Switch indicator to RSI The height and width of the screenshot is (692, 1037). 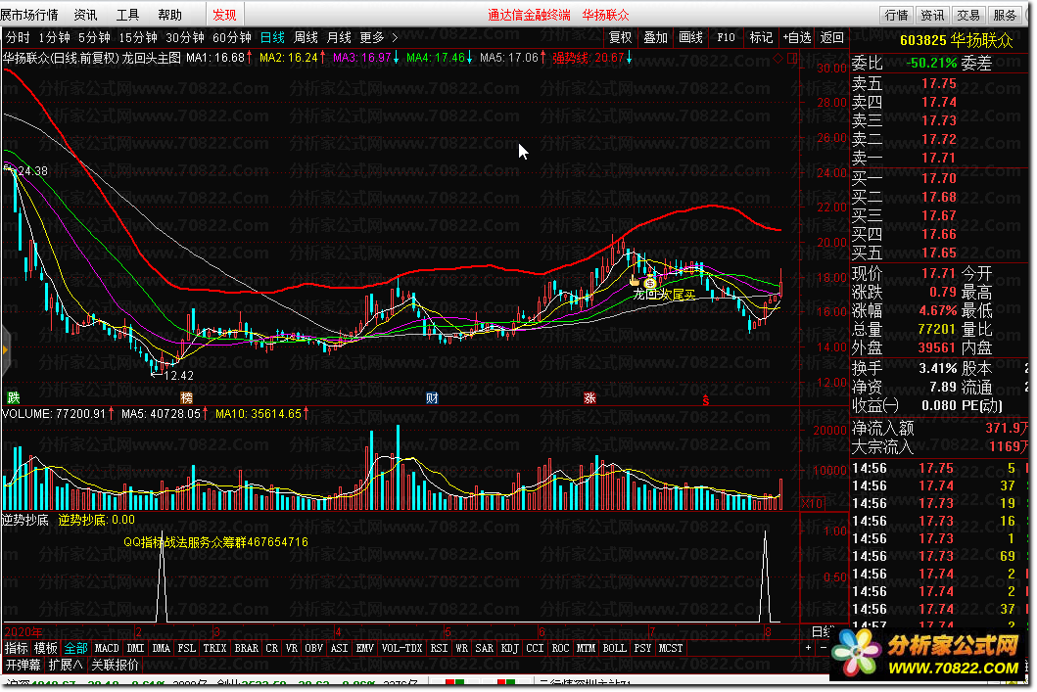click(439, 648)
